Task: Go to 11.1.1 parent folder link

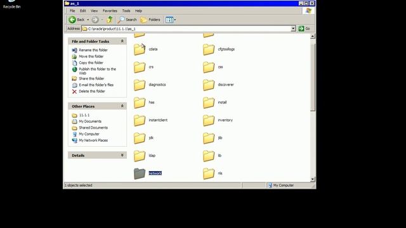Action: coord(84,115)
